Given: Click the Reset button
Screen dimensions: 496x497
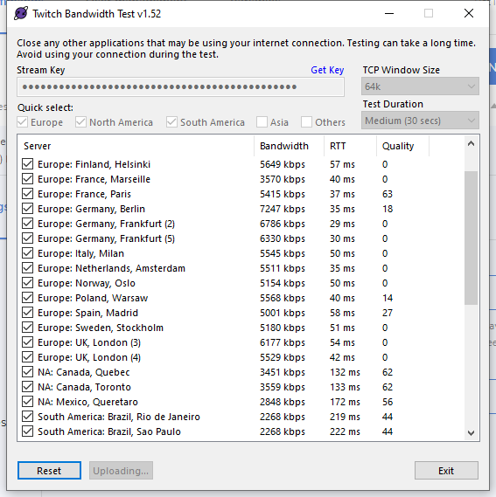Looking at the screenshot, I should click(x=49, y=471).
